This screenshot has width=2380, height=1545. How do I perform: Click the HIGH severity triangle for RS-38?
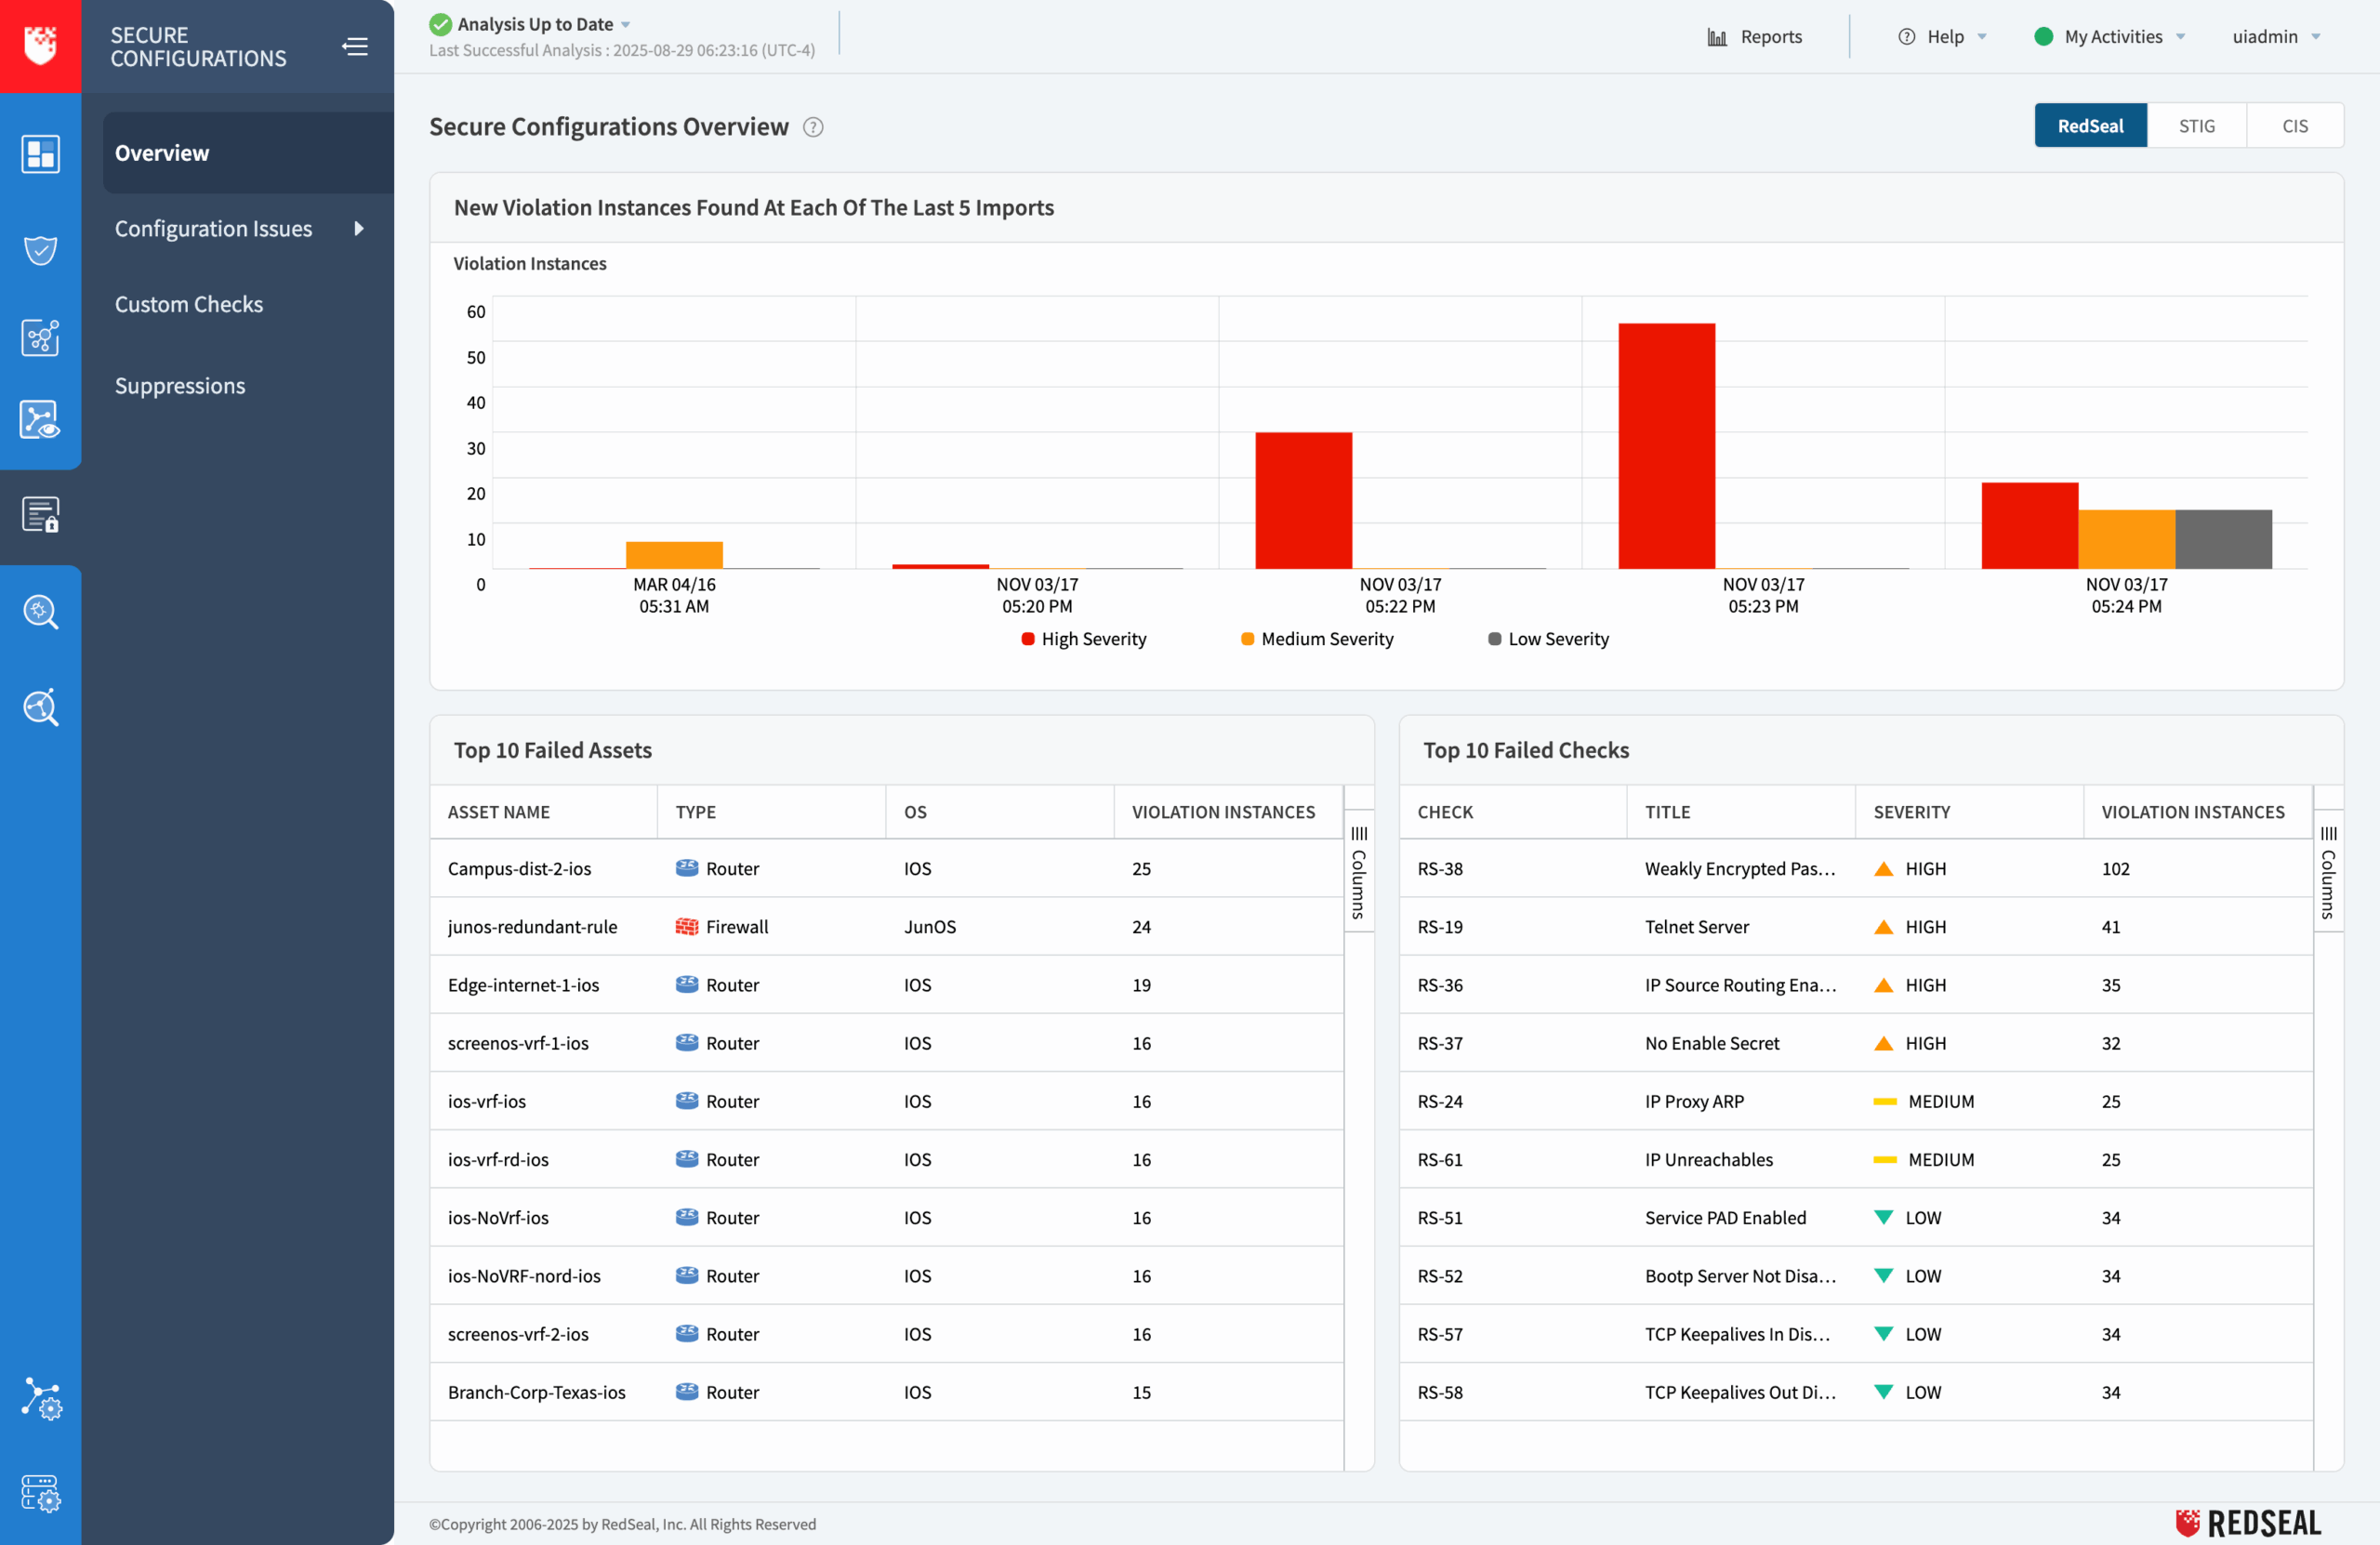pos(1883,868)
